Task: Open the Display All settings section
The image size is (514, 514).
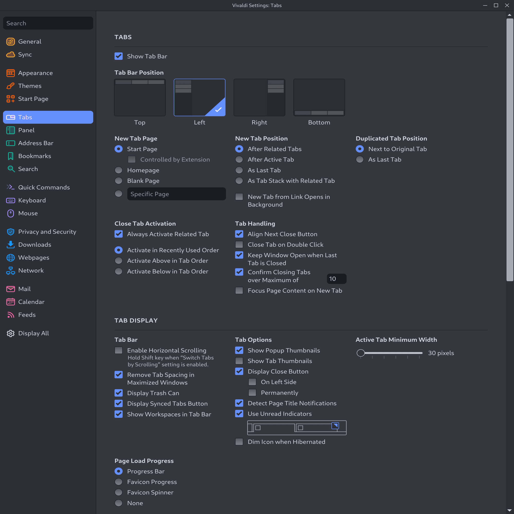Action: point(33,333)
